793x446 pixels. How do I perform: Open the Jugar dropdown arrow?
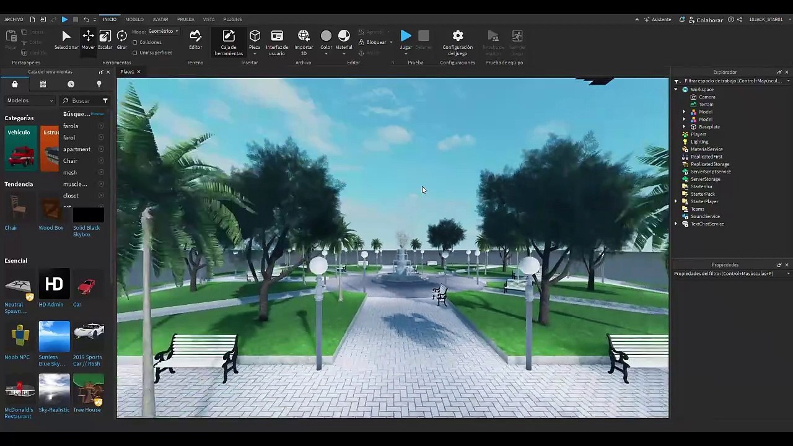tap(406, 54)
